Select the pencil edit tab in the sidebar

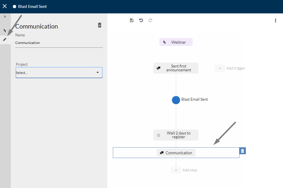[5, 39]
